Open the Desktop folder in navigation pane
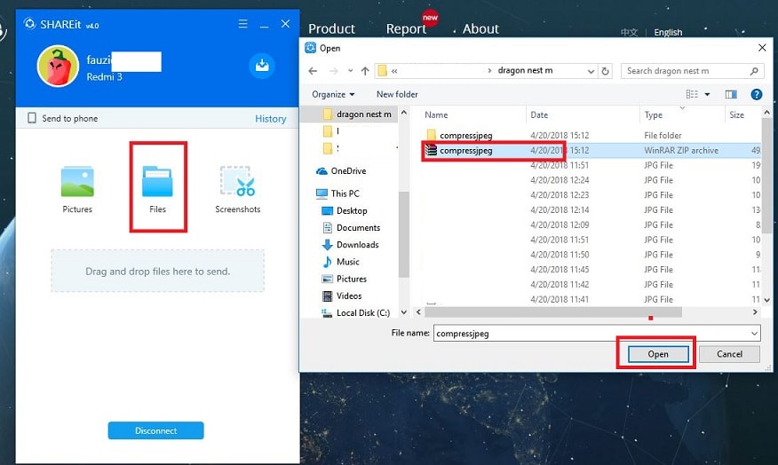The image size is (778, 465). 345,210
